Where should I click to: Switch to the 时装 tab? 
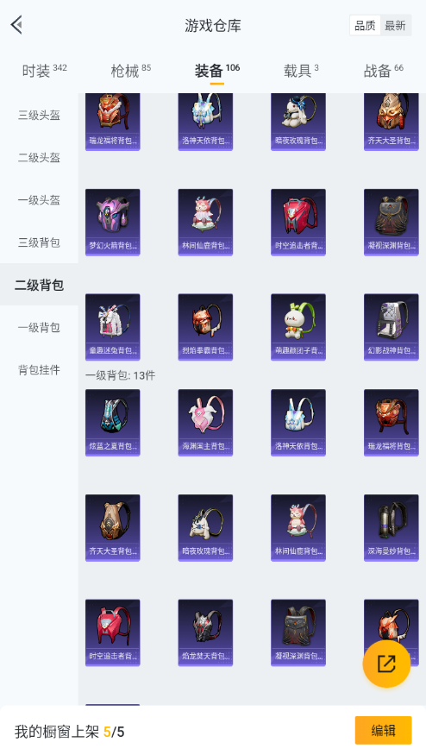point(44,71)
